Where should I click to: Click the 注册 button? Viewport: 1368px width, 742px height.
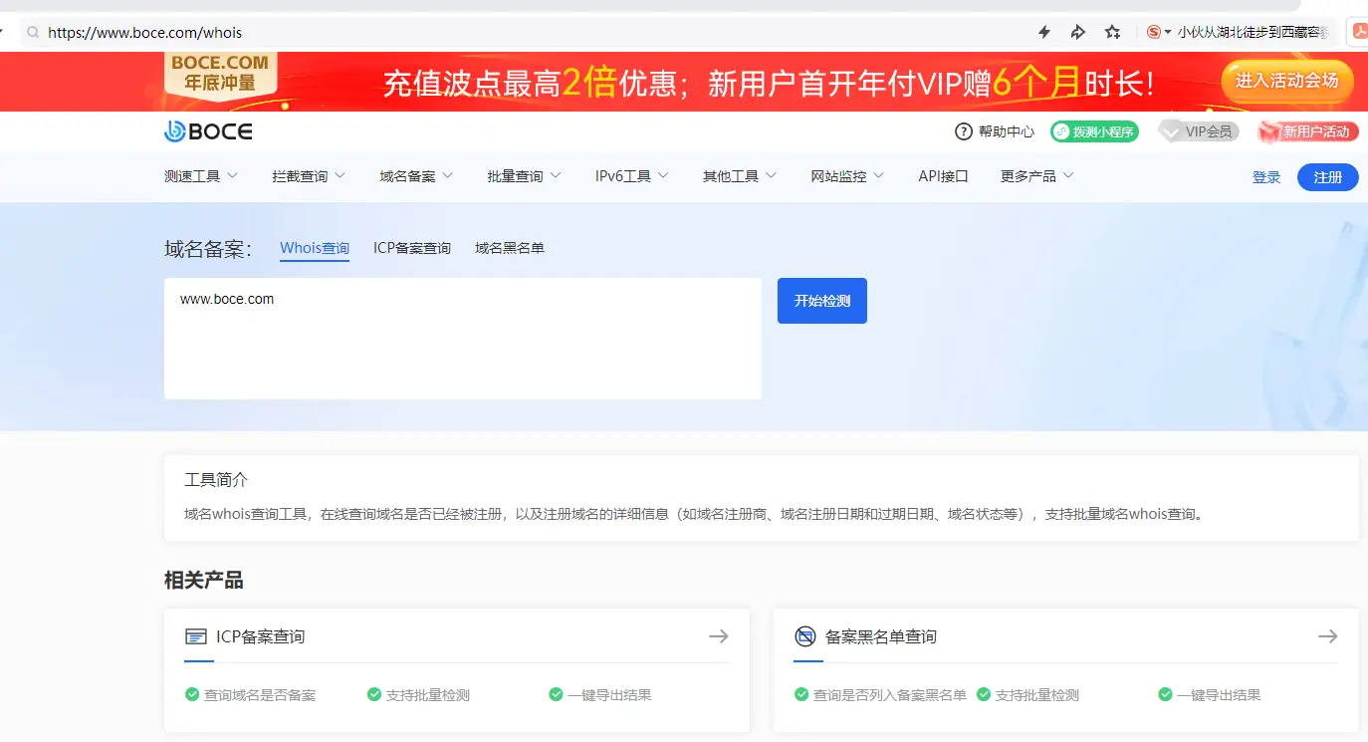[x=1328, y=177]
